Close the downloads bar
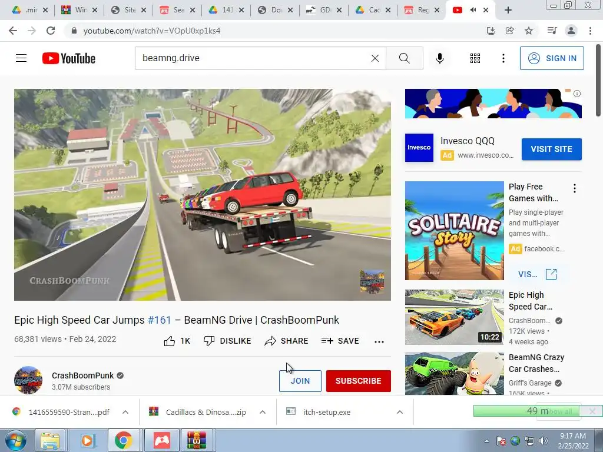The width and height of the screenshot is (603, 452). point(592,411)
